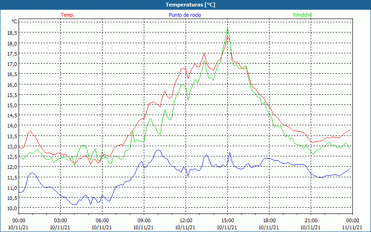Click the 12,5 y-axis value
The height and width of the screenshot is (232, 371).
tap(12, 157)
